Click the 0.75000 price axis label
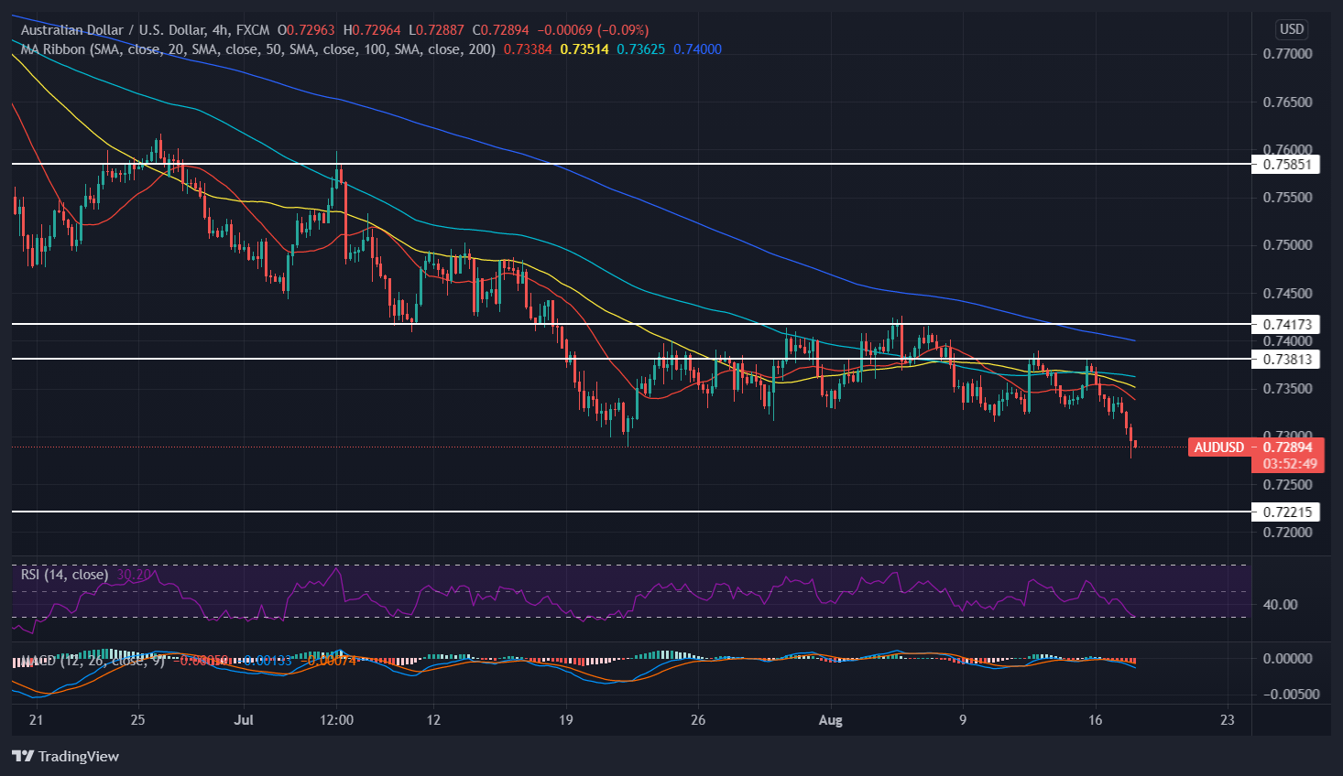The width and height of the screenshot is (1343, 776). coord(1287,245)
